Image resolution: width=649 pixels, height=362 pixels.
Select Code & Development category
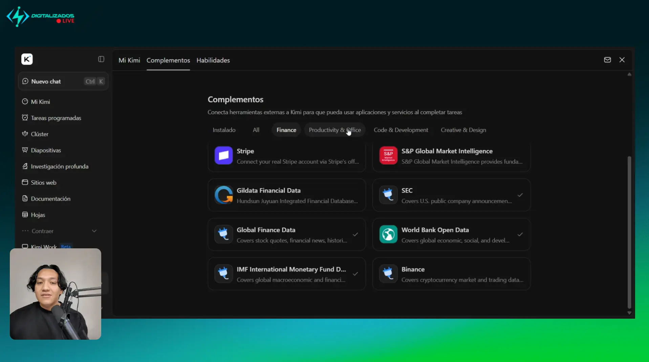click(401, 130)
